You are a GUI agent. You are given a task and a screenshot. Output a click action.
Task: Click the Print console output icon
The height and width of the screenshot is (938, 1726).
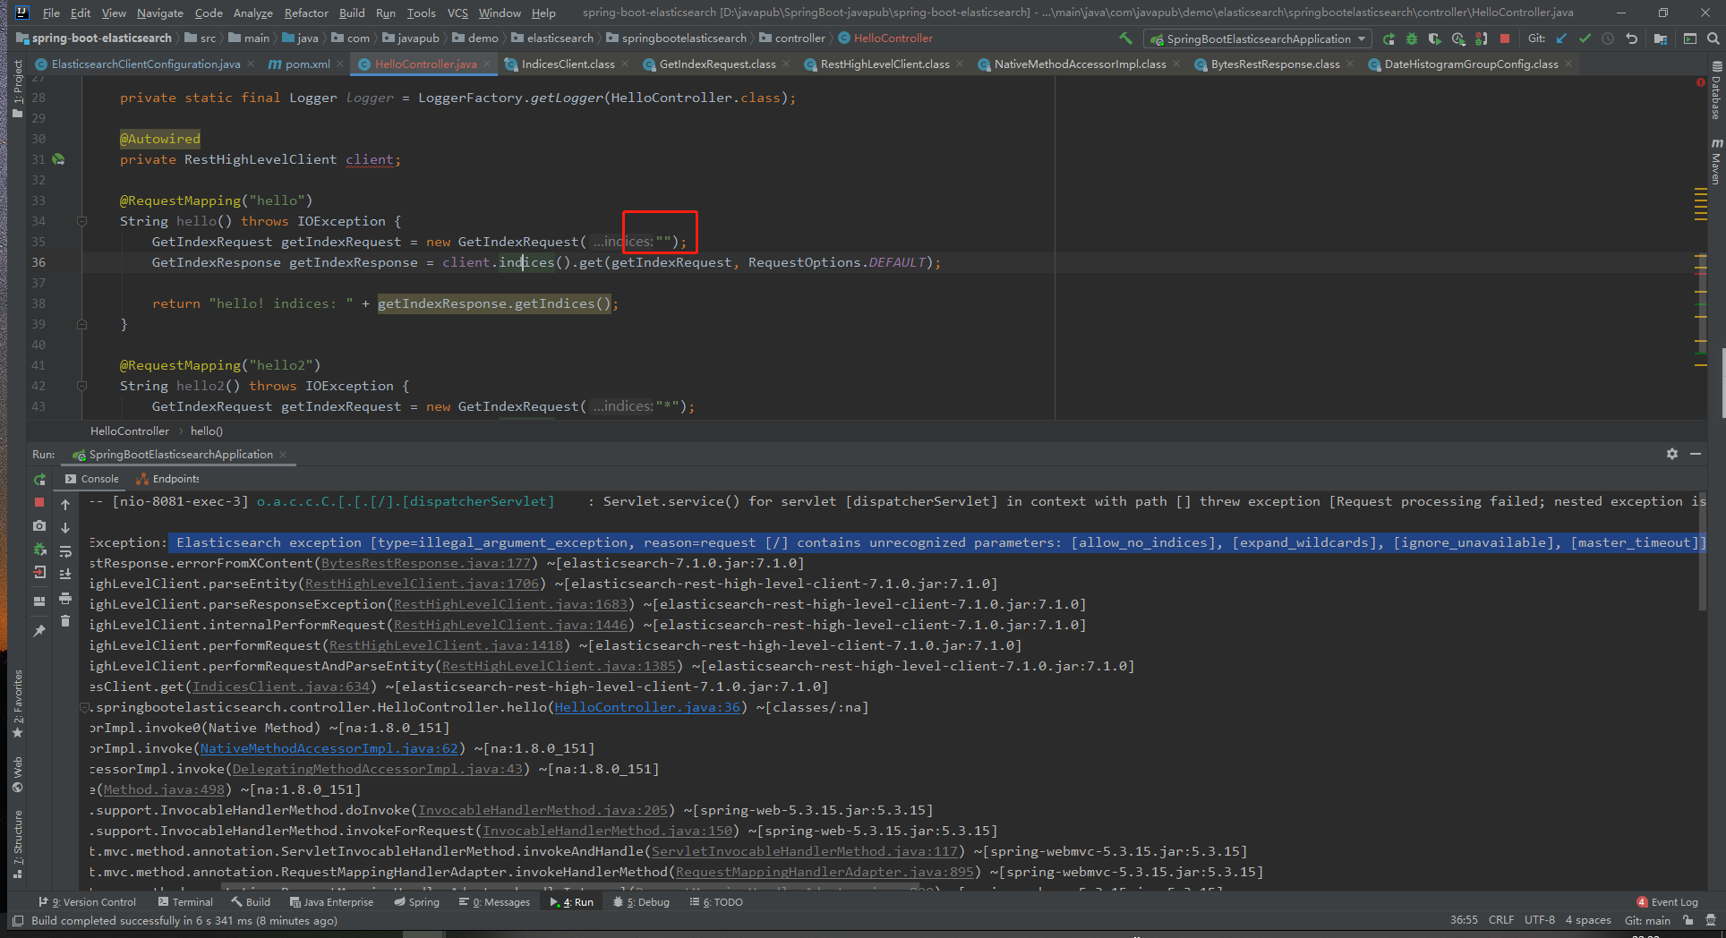click(65, 597)
